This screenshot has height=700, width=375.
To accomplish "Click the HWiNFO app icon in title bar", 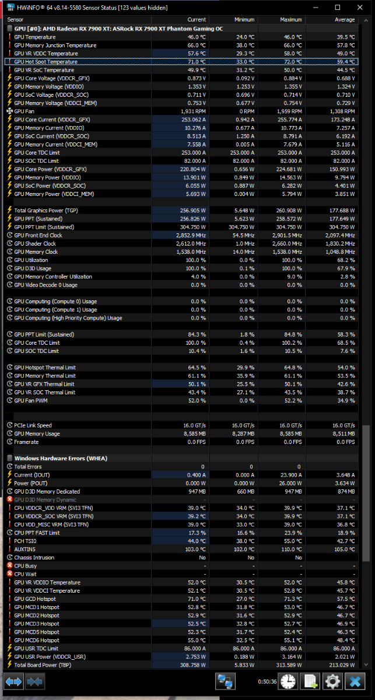I will (x=10, y=8).
